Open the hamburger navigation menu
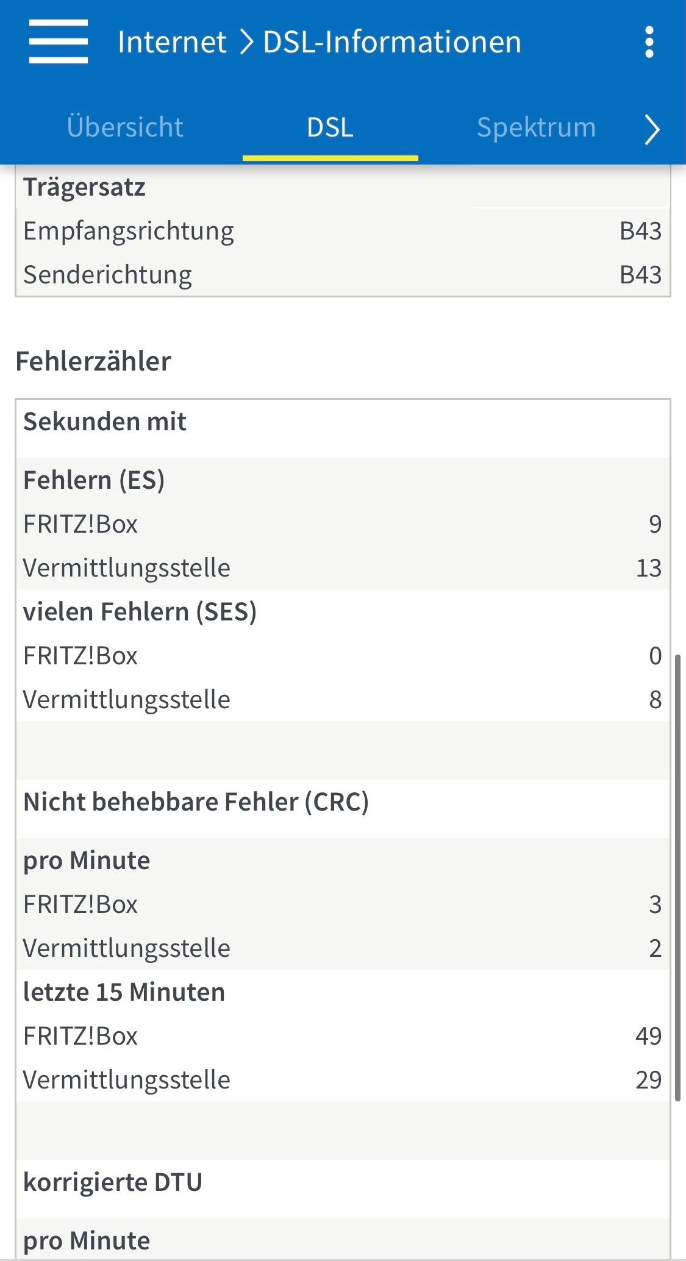The width and height of the screenshot is (686, 1261). tap(59, 41)
